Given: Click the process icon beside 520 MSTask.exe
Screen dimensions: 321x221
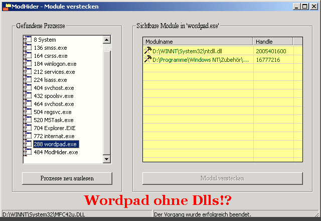Looking at the screenshot, I should click(28, 120).
